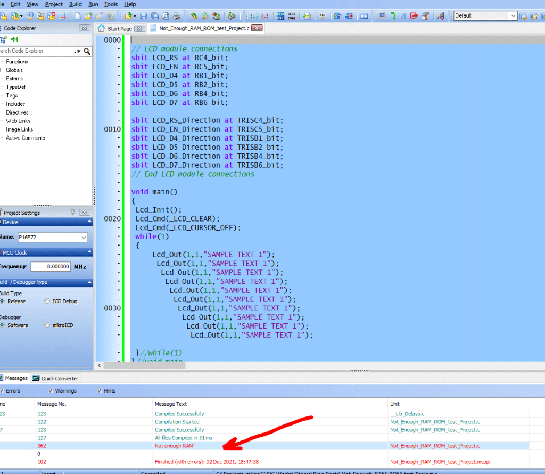The image size is (545, 474).
Task: Open the Tools menu
Action: coord(111,4)
